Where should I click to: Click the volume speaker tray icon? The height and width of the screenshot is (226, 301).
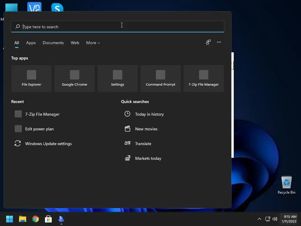click(275, 219)
